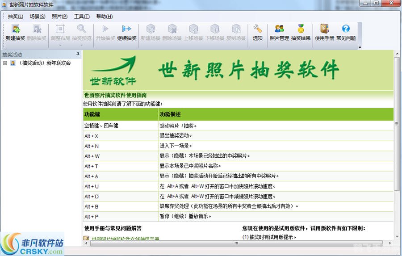Viewport: 402px width, 256px height.
Task: Open 常见问题 help icon
Action: pos(346,29)
